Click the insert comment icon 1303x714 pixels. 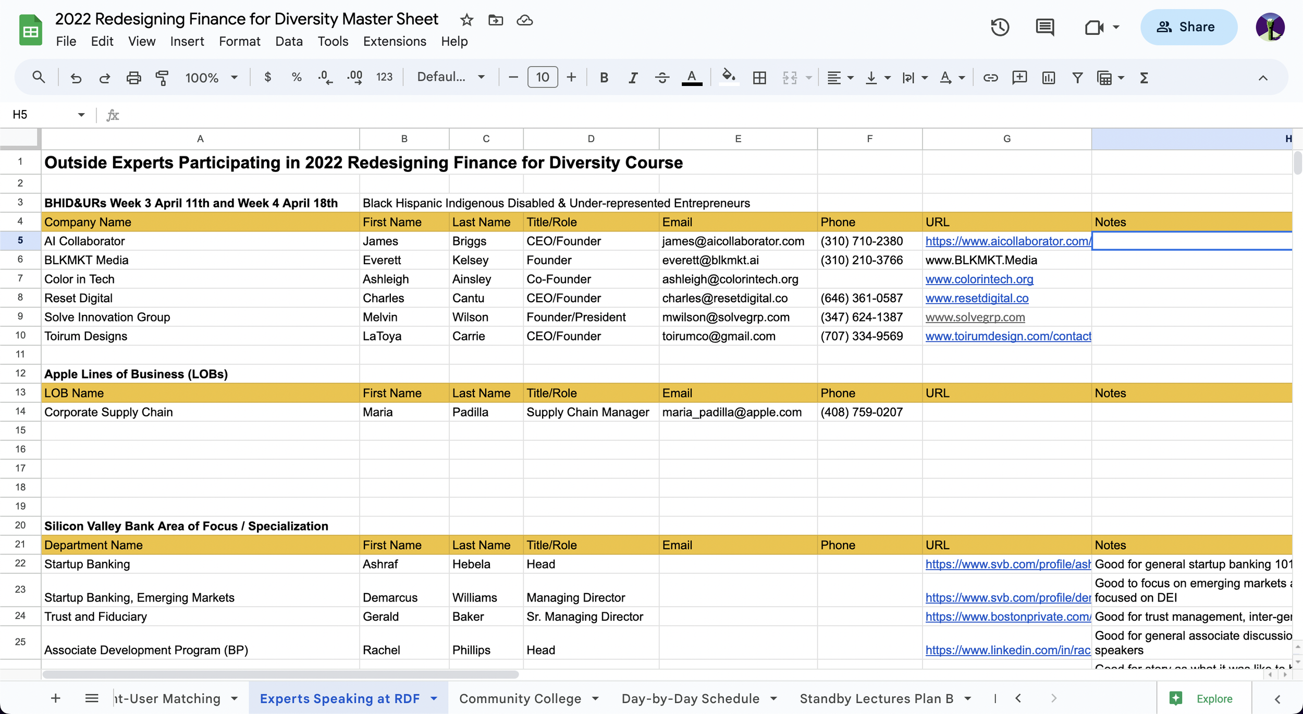(x=1019, y=78)
